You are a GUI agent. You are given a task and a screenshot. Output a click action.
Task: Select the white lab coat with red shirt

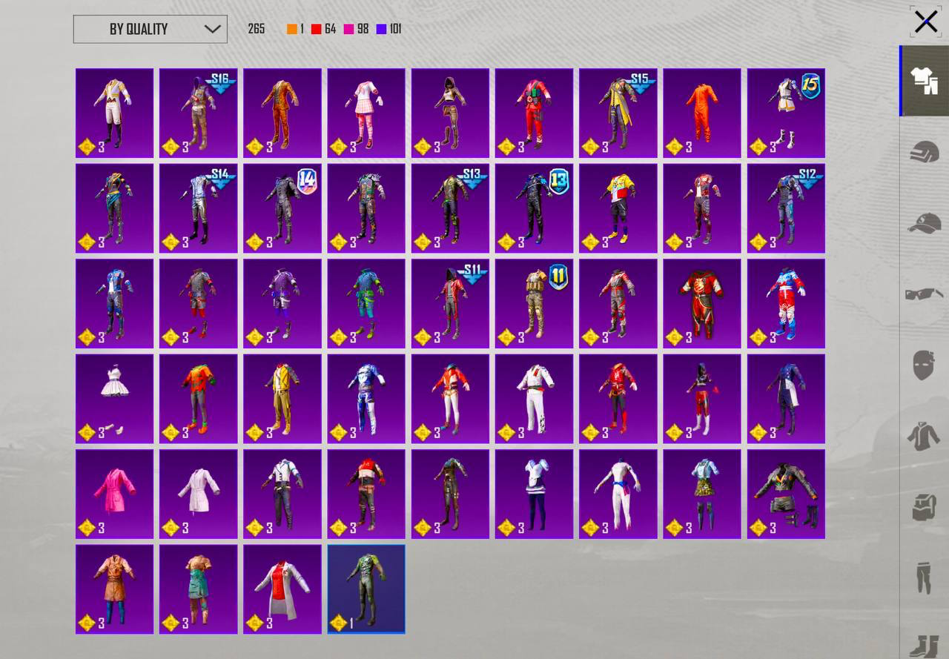[x=282, y=589]
